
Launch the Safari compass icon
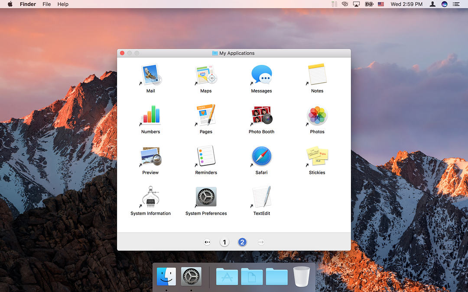point(261,157)
